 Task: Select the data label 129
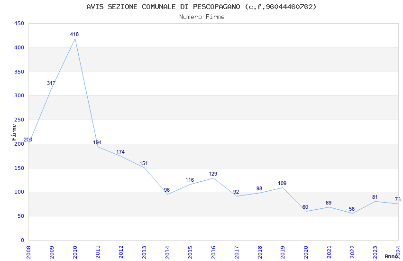213,174
